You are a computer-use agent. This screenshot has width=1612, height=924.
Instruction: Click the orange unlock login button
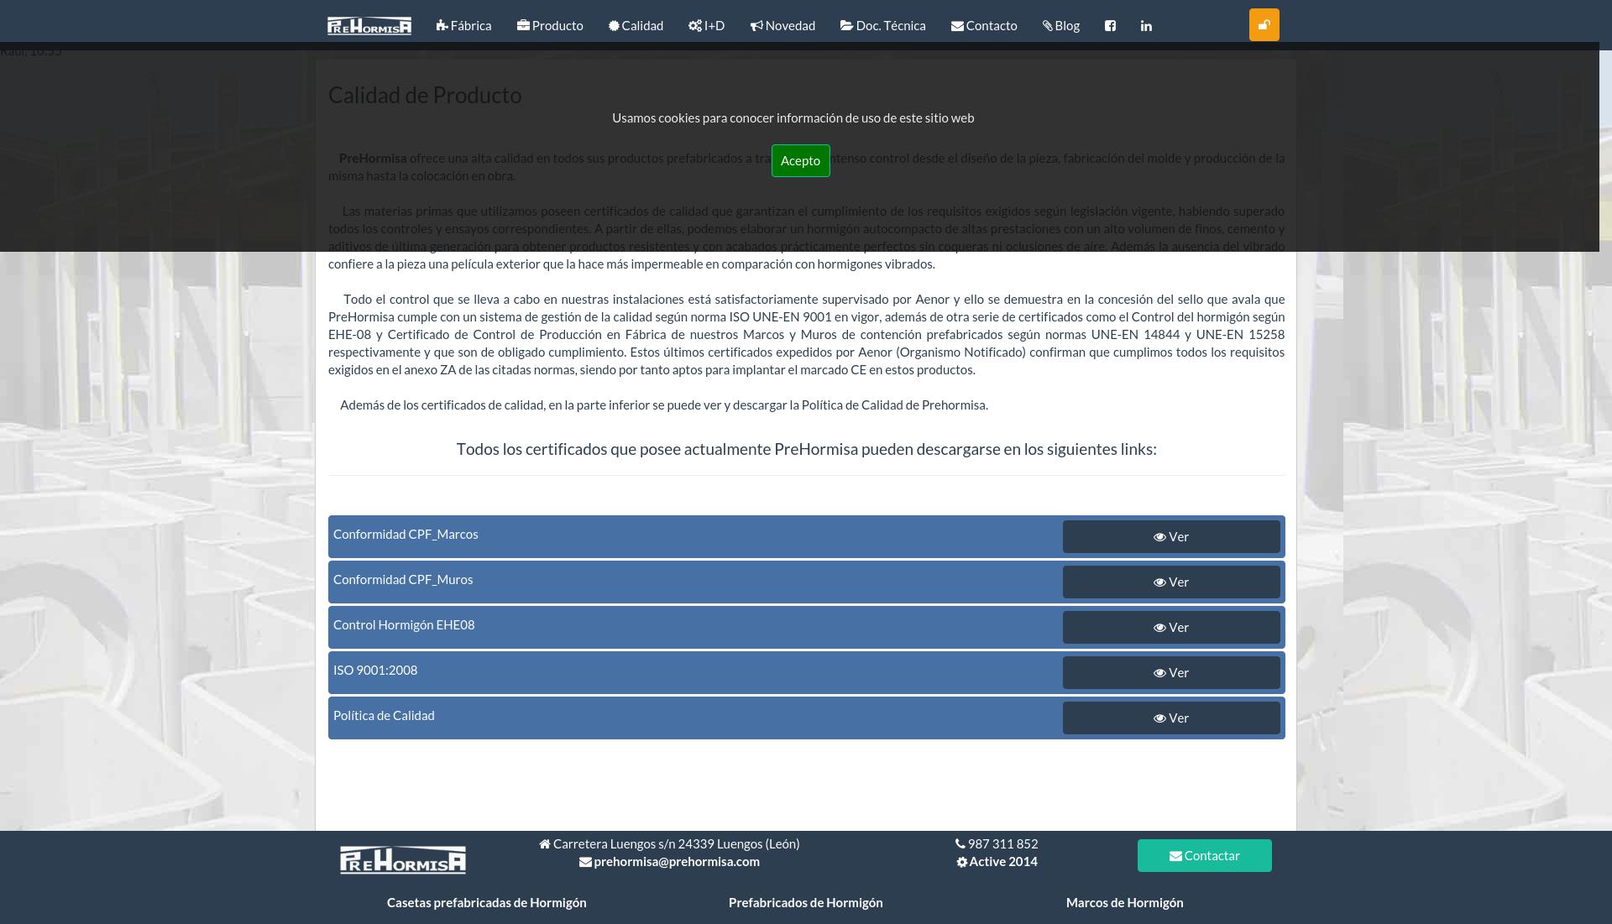click(x=1264, y=25)
